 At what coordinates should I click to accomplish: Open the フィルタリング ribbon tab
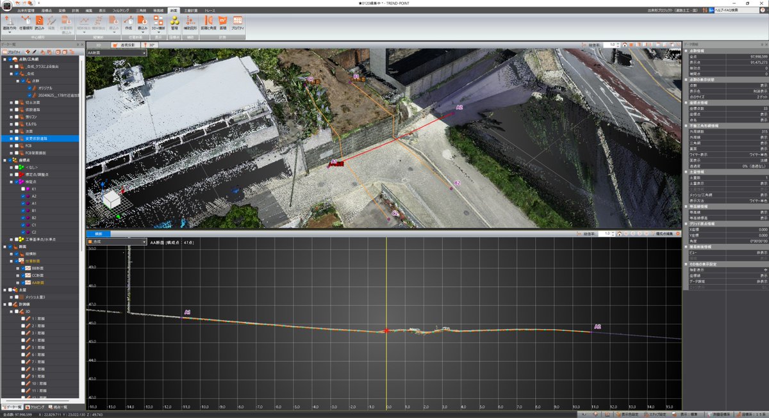[120, 11]
